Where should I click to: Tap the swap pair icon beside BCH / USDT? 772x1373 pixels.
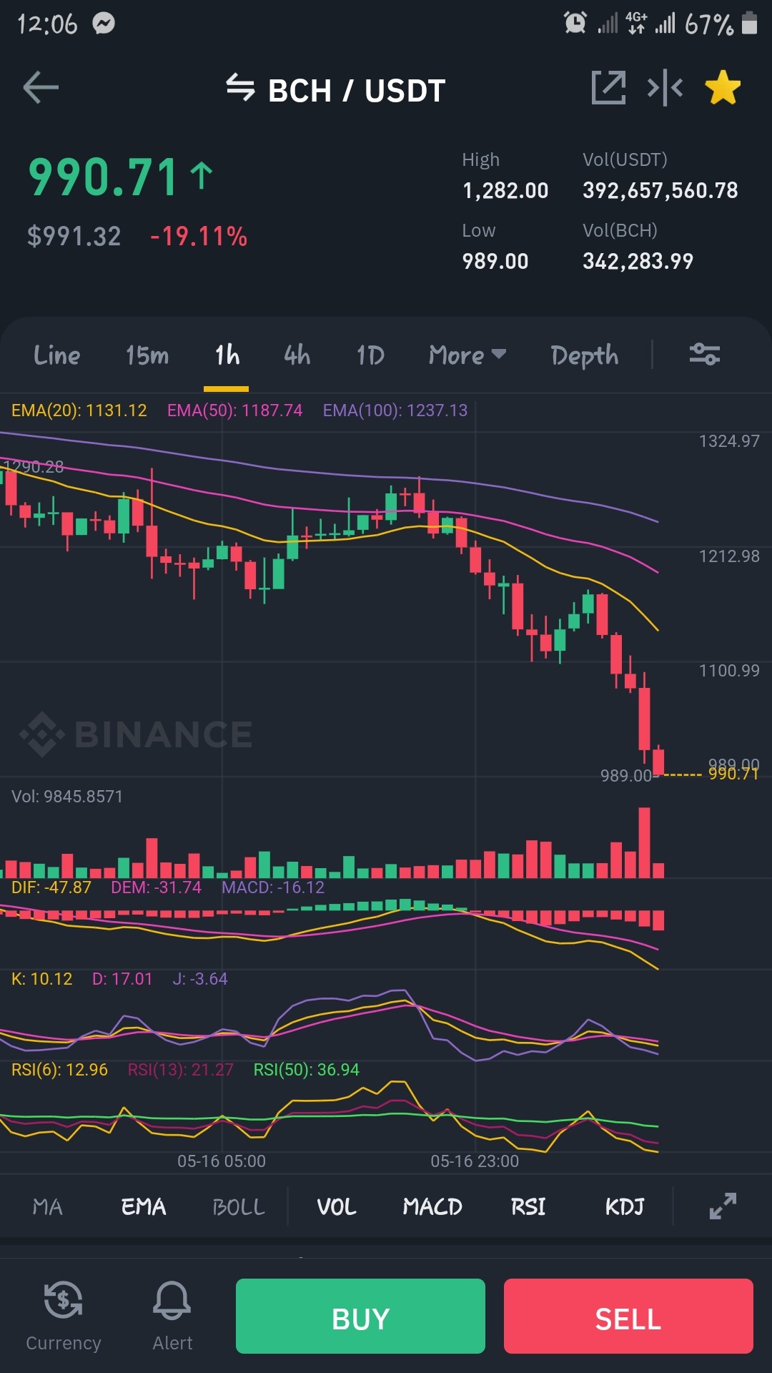tap(240, 87)
